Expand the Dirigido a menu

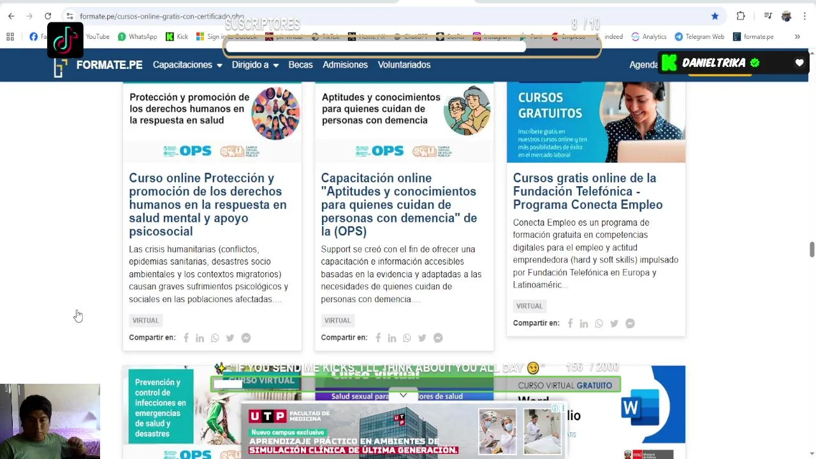(255, 65)
